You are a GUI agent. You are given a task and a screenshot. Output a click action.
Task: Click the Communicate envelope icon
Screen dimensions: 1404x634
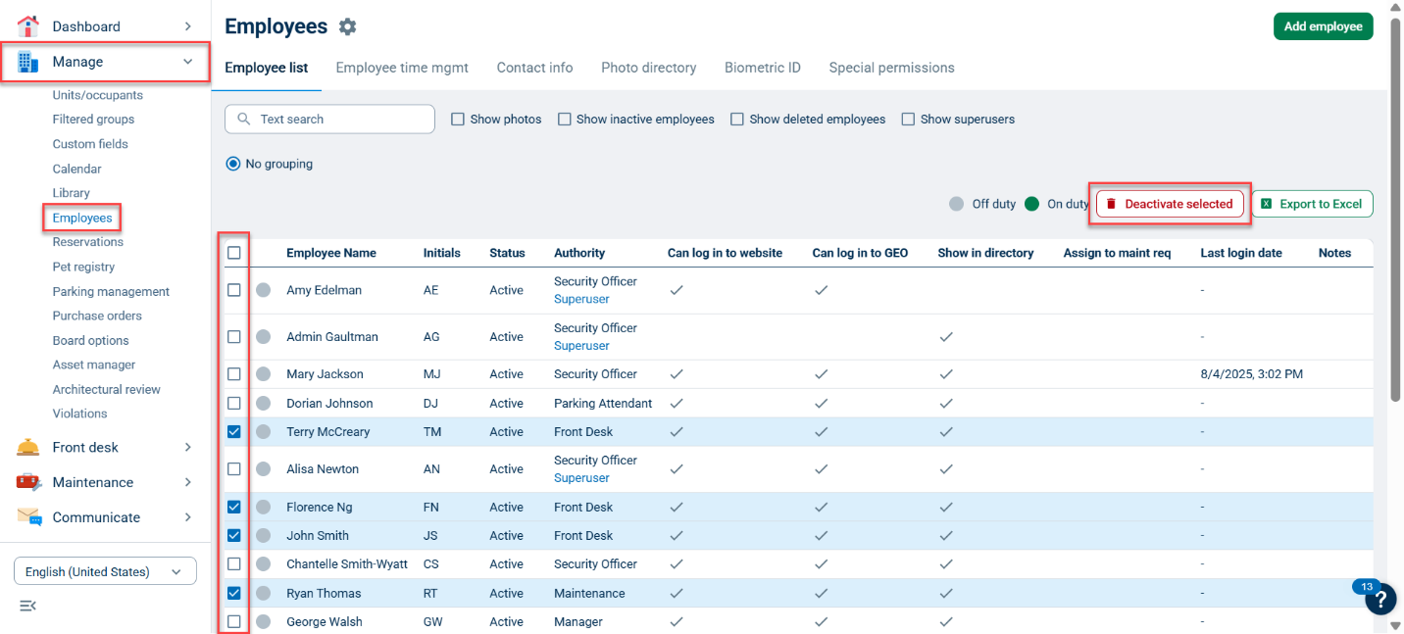pos(28,517)
